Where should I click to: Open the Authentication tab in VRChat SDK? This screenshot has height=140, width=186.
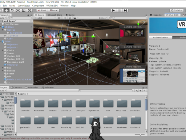click(161, 38)
